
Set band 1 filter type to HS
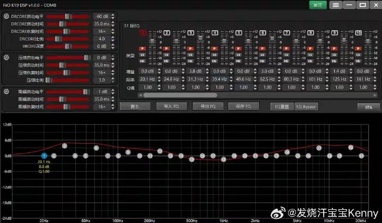[143, 61]
